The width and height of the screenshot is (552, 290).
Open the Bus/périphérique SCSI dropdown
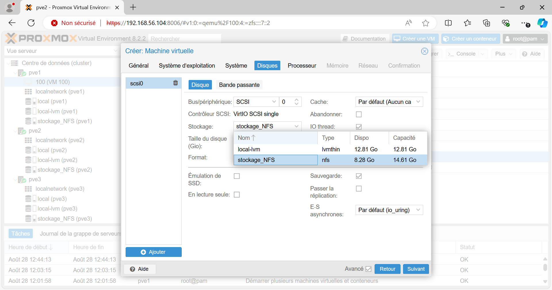[274, 102]
